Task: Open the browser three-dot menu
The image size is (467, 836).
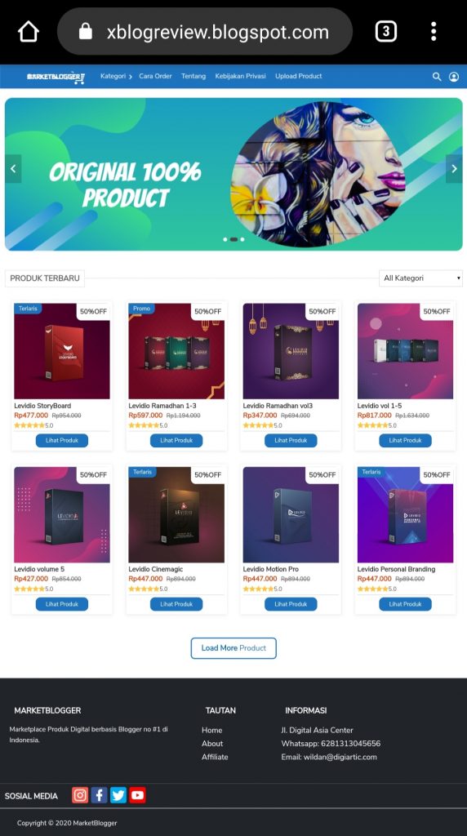Action: (434, 32)
